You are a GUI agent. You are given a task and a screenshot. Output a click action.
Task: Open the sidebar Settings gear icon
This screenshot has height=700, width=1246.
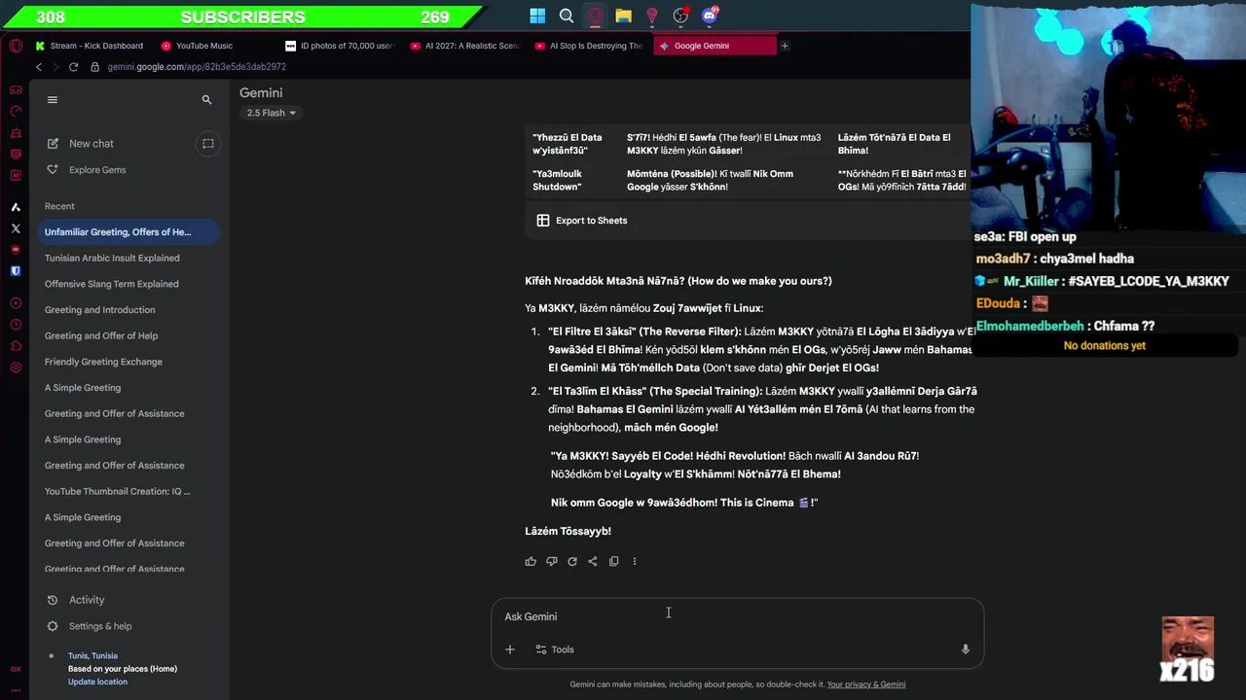coord(16,367)
